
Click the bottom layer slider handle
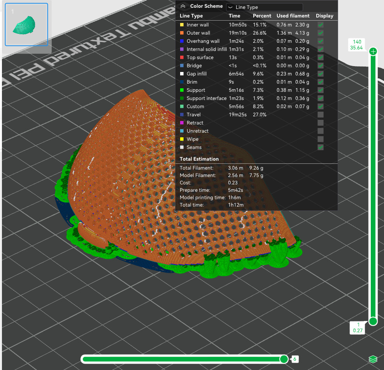click(373, 321)
